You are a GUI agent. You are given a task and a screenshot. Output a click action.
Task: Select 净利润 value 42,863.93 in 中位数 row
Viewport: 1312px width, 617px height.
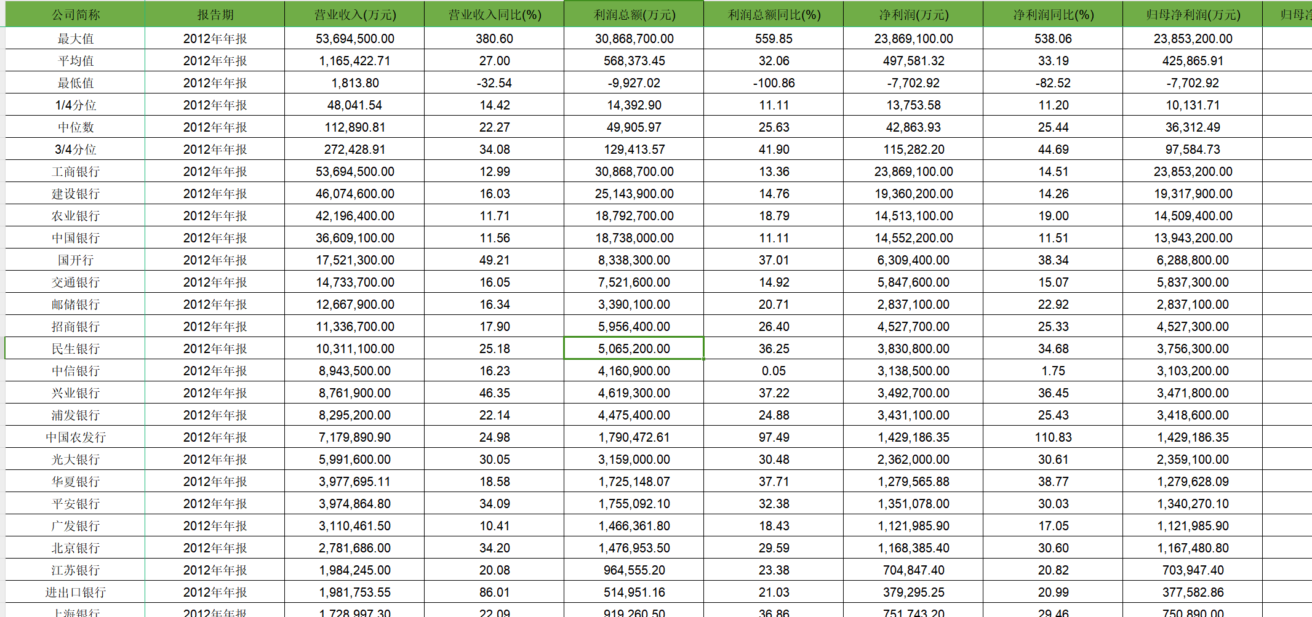click(x=913, y=127)
